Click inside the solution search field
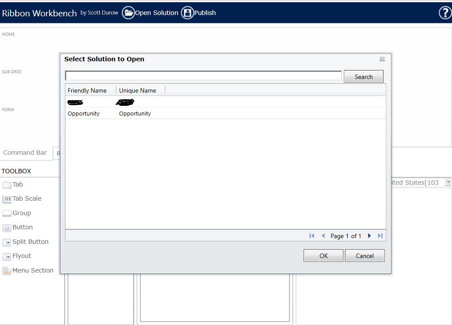 (203, 75)
